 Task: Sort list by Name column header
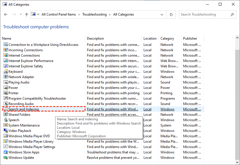[7, 38]
